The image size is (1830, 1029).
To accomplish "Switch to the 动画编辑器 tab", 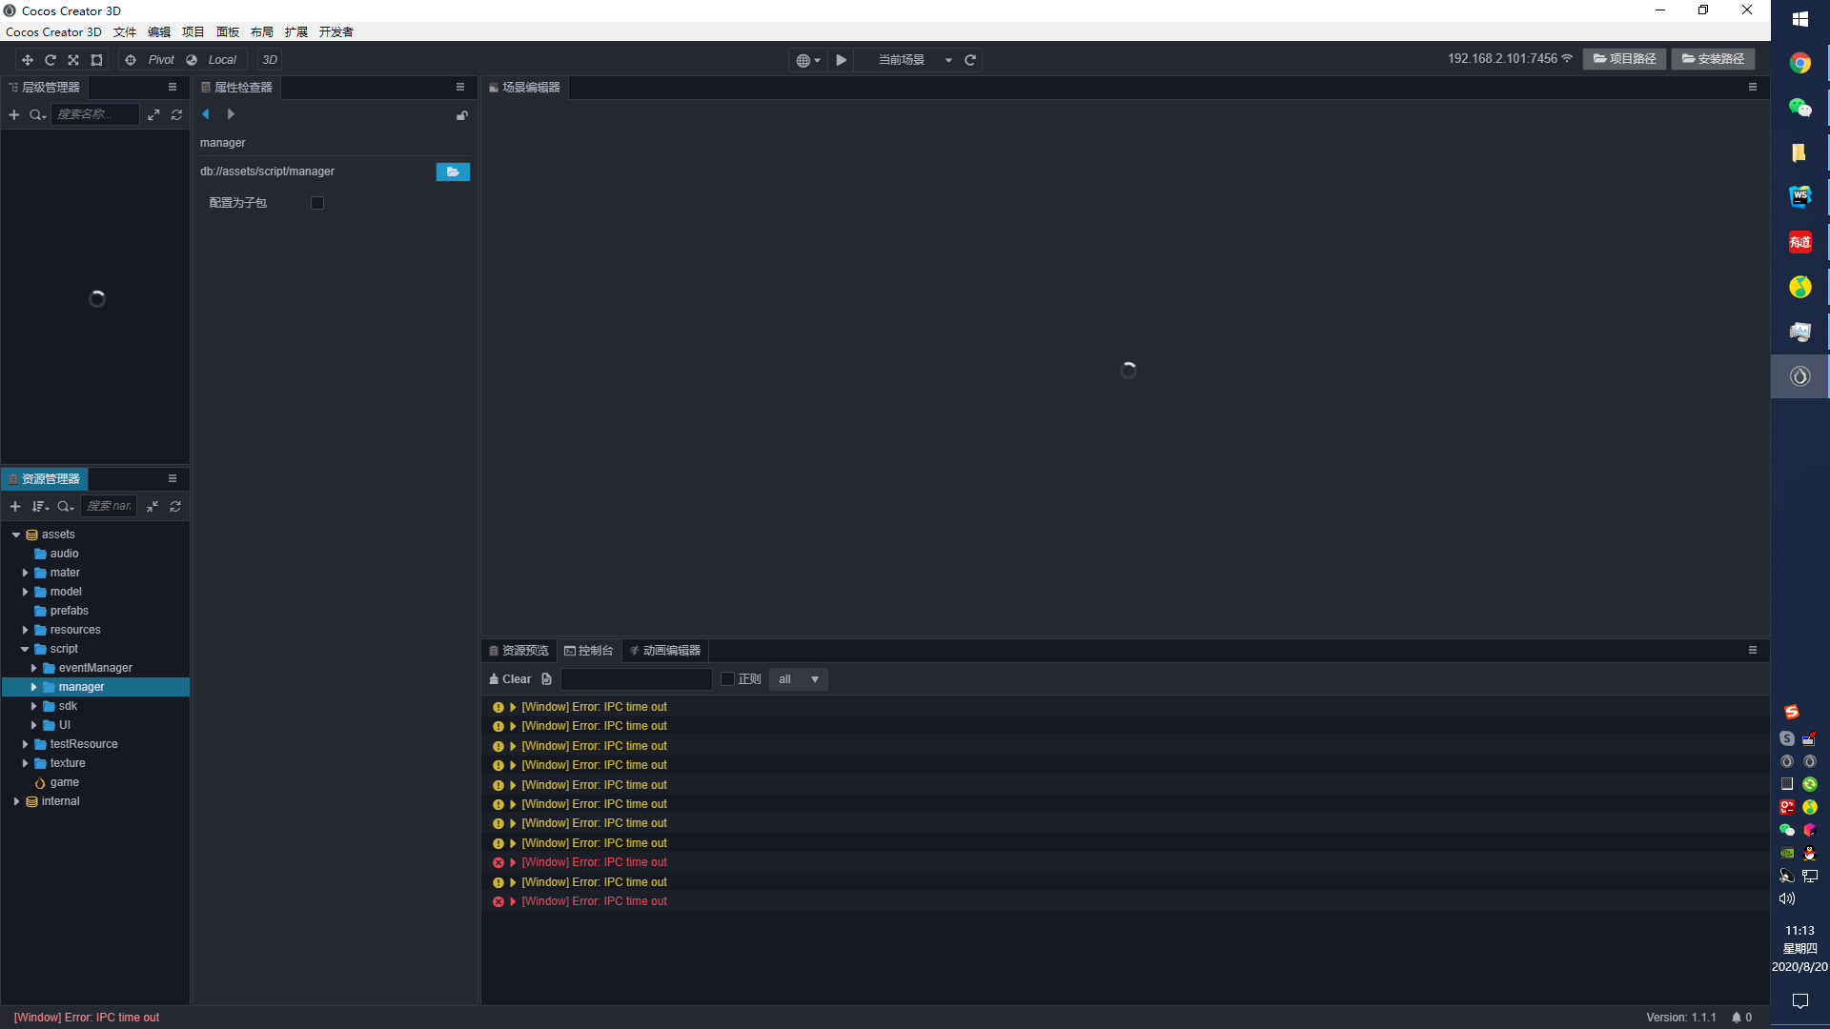I will coord(665,651).
